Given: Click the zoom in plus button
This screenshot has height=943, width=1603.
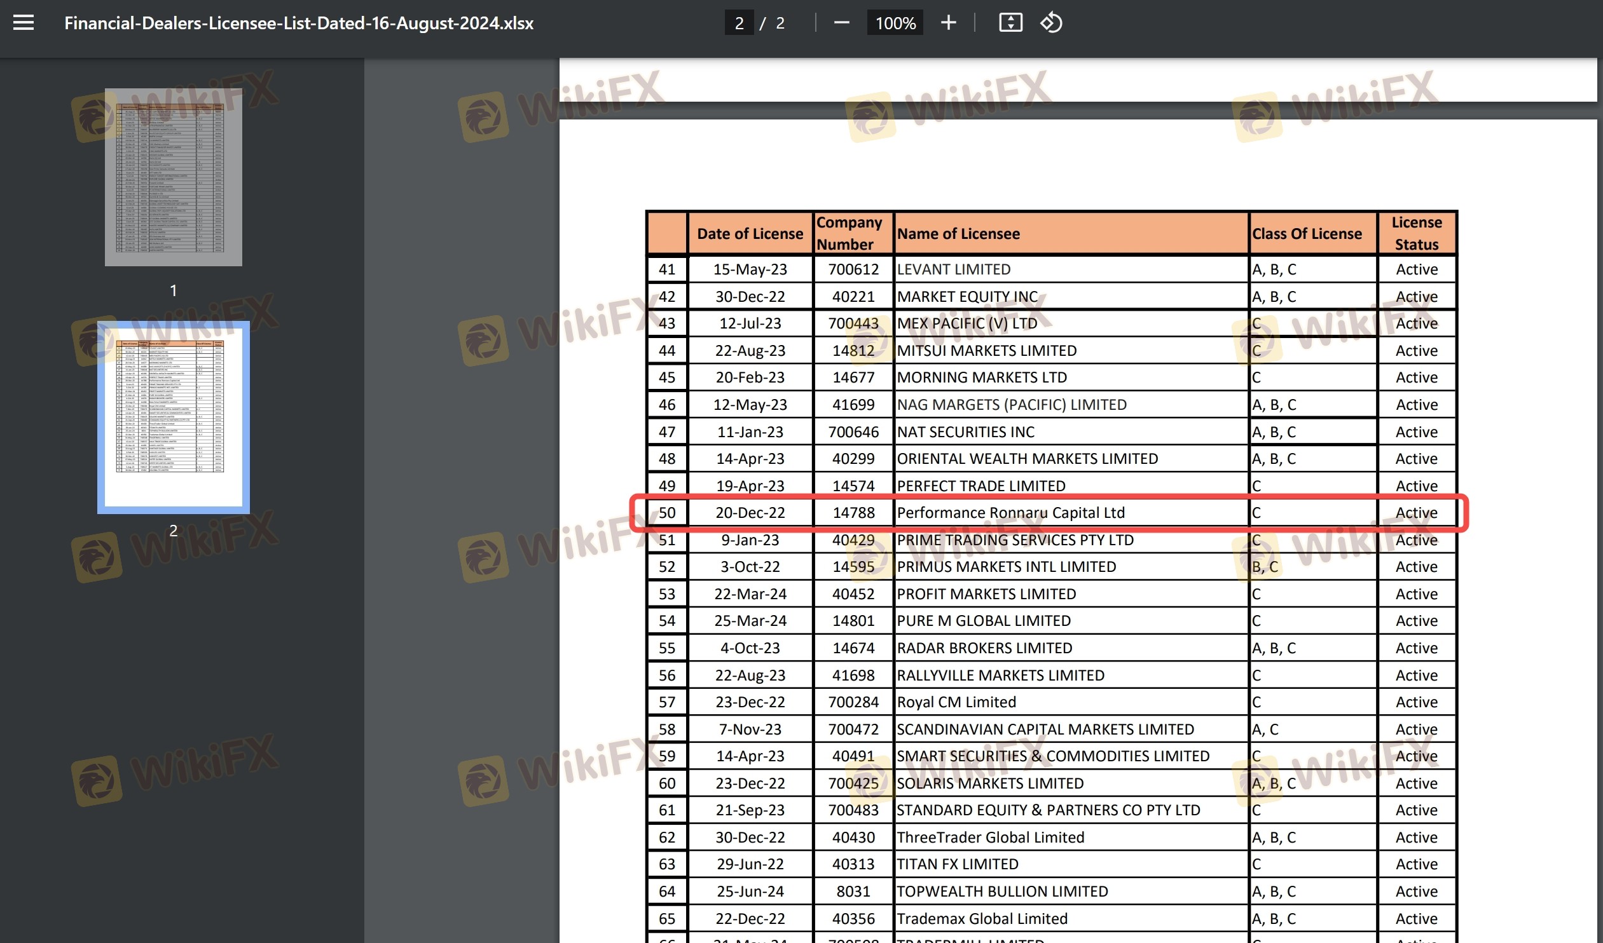Looking at the screenshot, I should pos(948,24).
